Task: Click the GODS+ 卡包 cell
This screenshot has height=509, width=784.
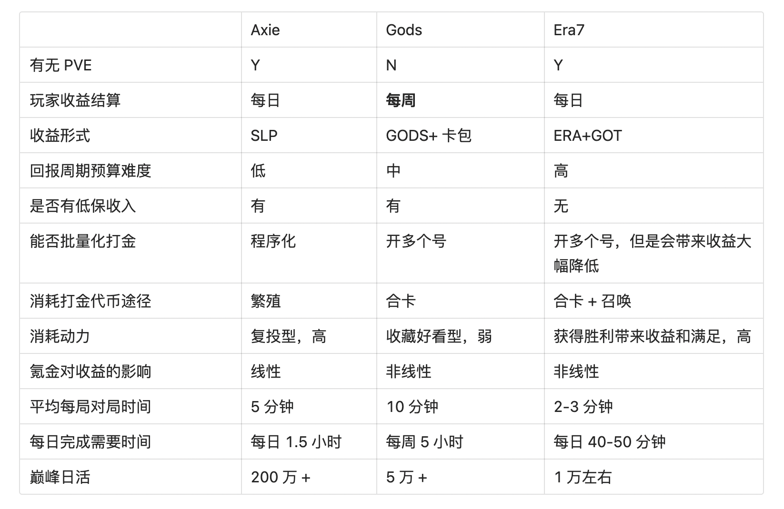Action: click(429, 136)
